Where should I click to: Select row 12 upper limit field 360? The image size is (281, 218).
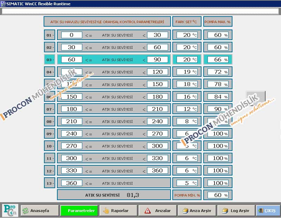coord(157,170)
